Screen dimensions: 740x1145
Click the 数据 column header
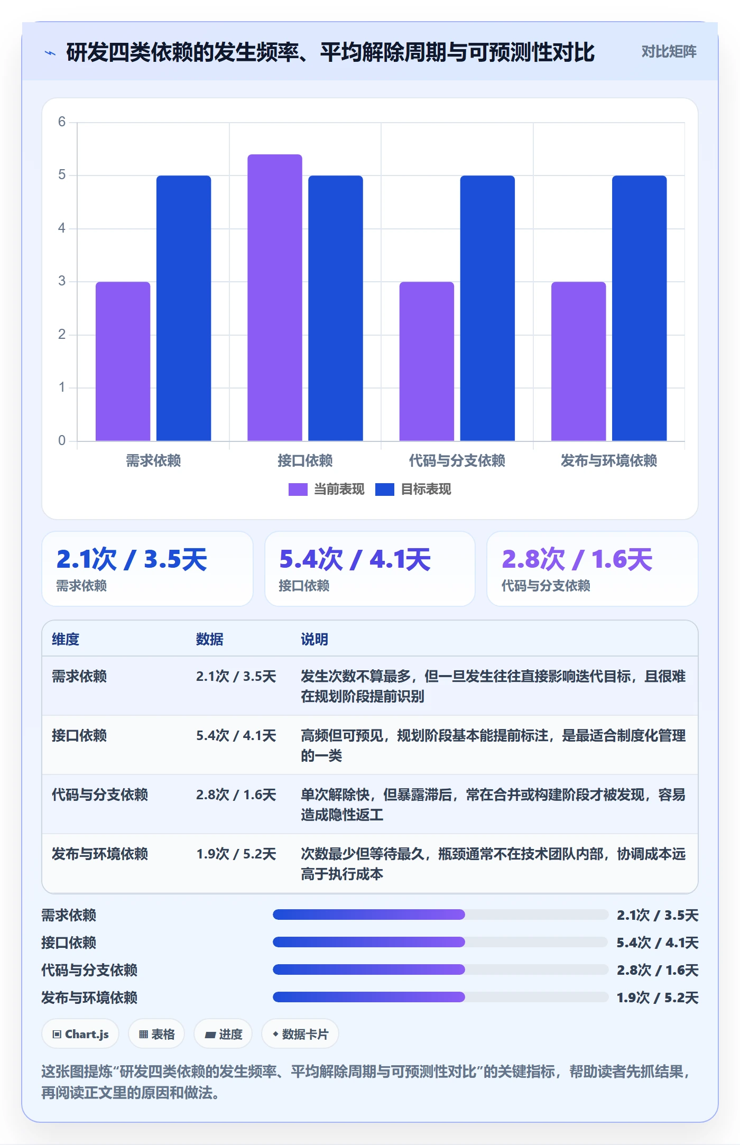coord(210,639)
